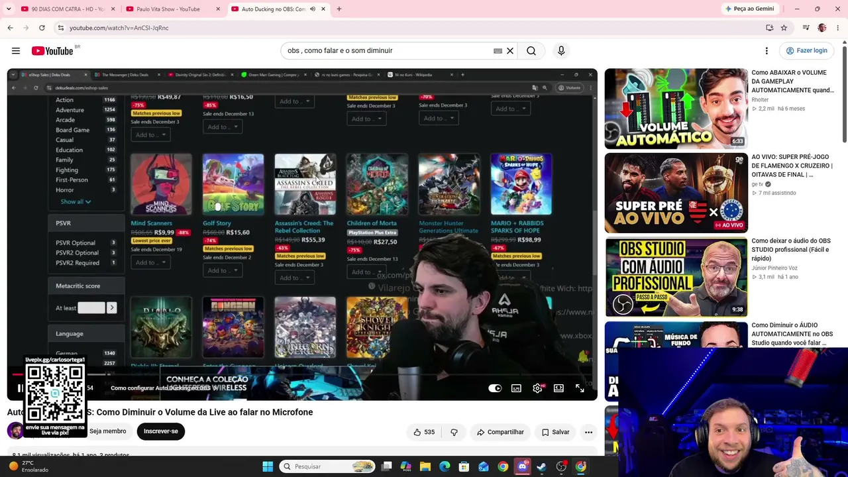Open title 'Como Diminuir o ÁUDIO AUTOMATICAMENTE no OBS'
Viewport: 848px width, 477px height.
click(x=792, y=334)
